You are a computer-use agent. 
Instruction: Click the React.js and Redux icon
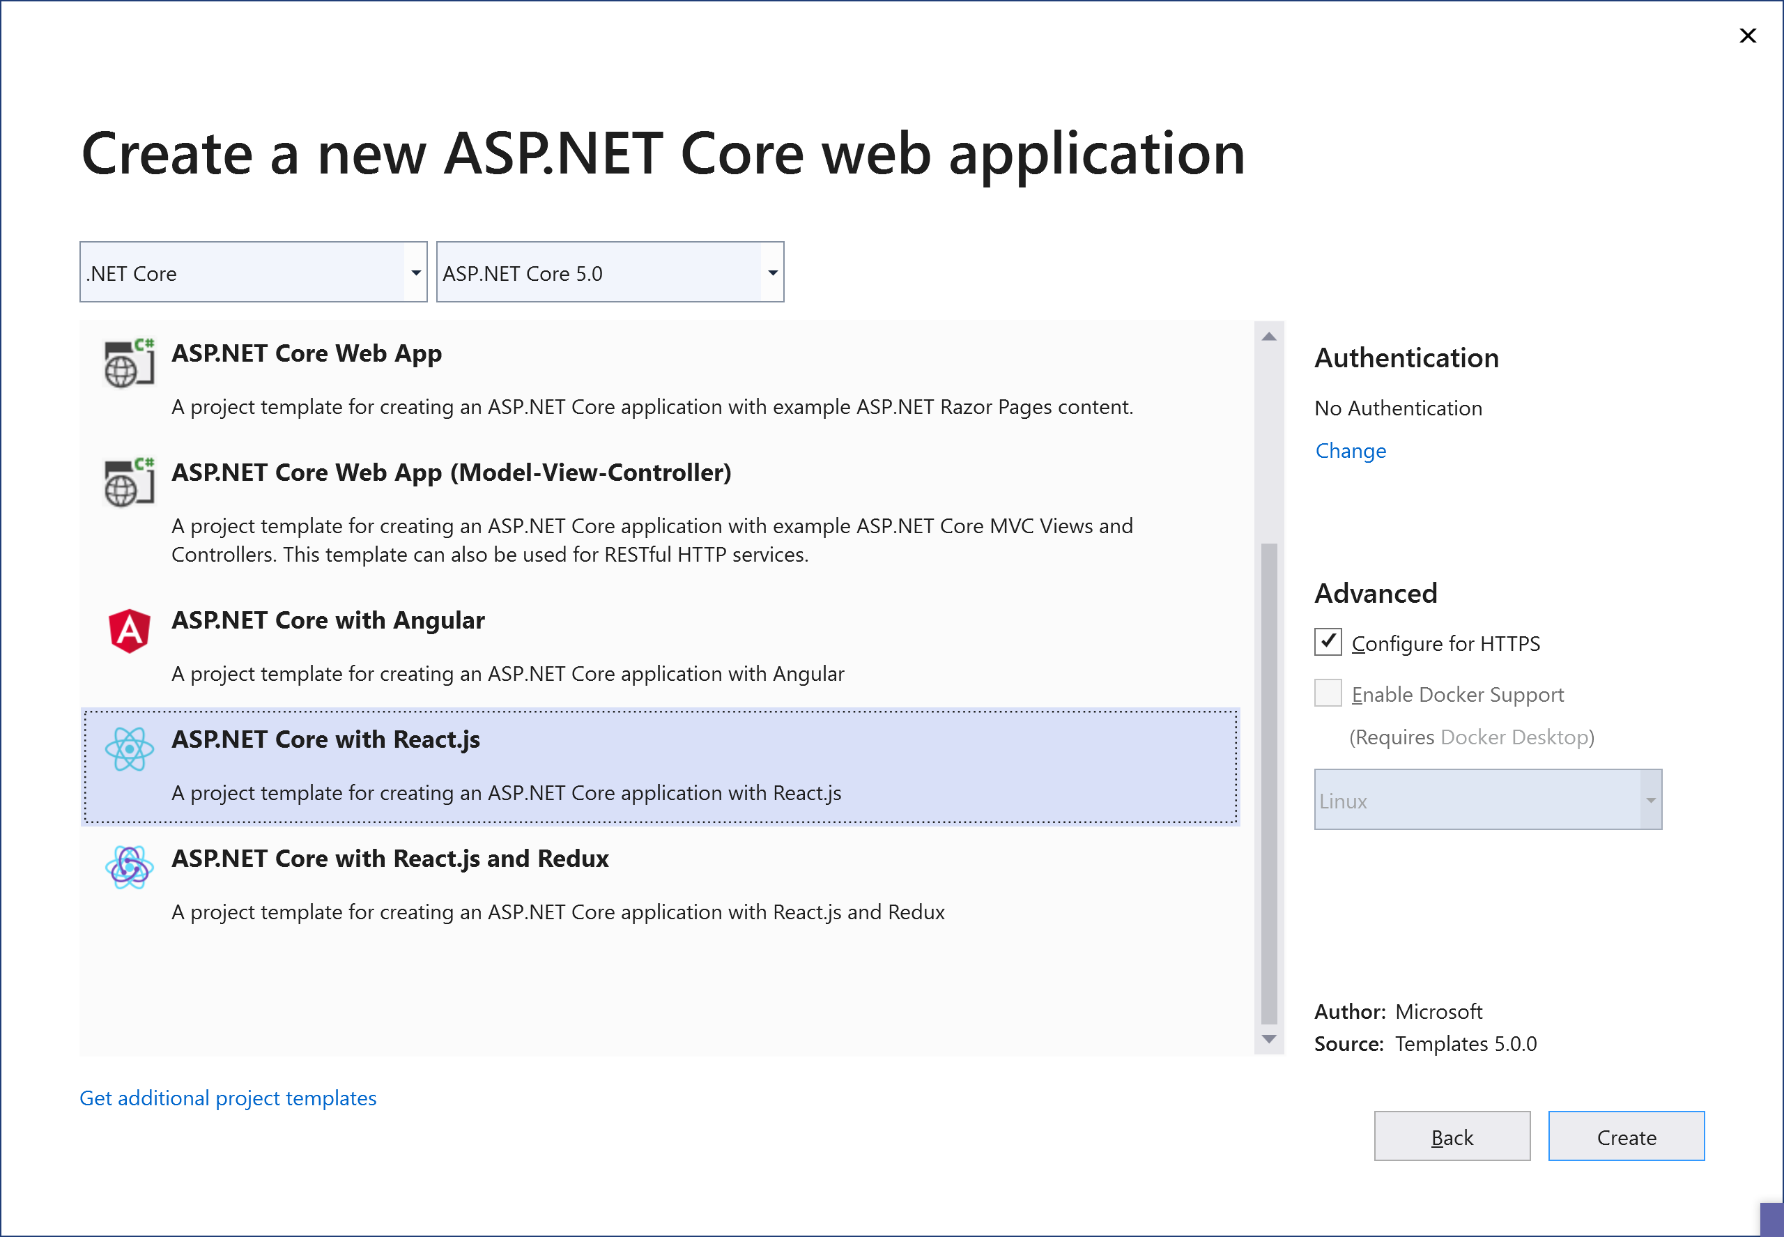pos(129,868)
